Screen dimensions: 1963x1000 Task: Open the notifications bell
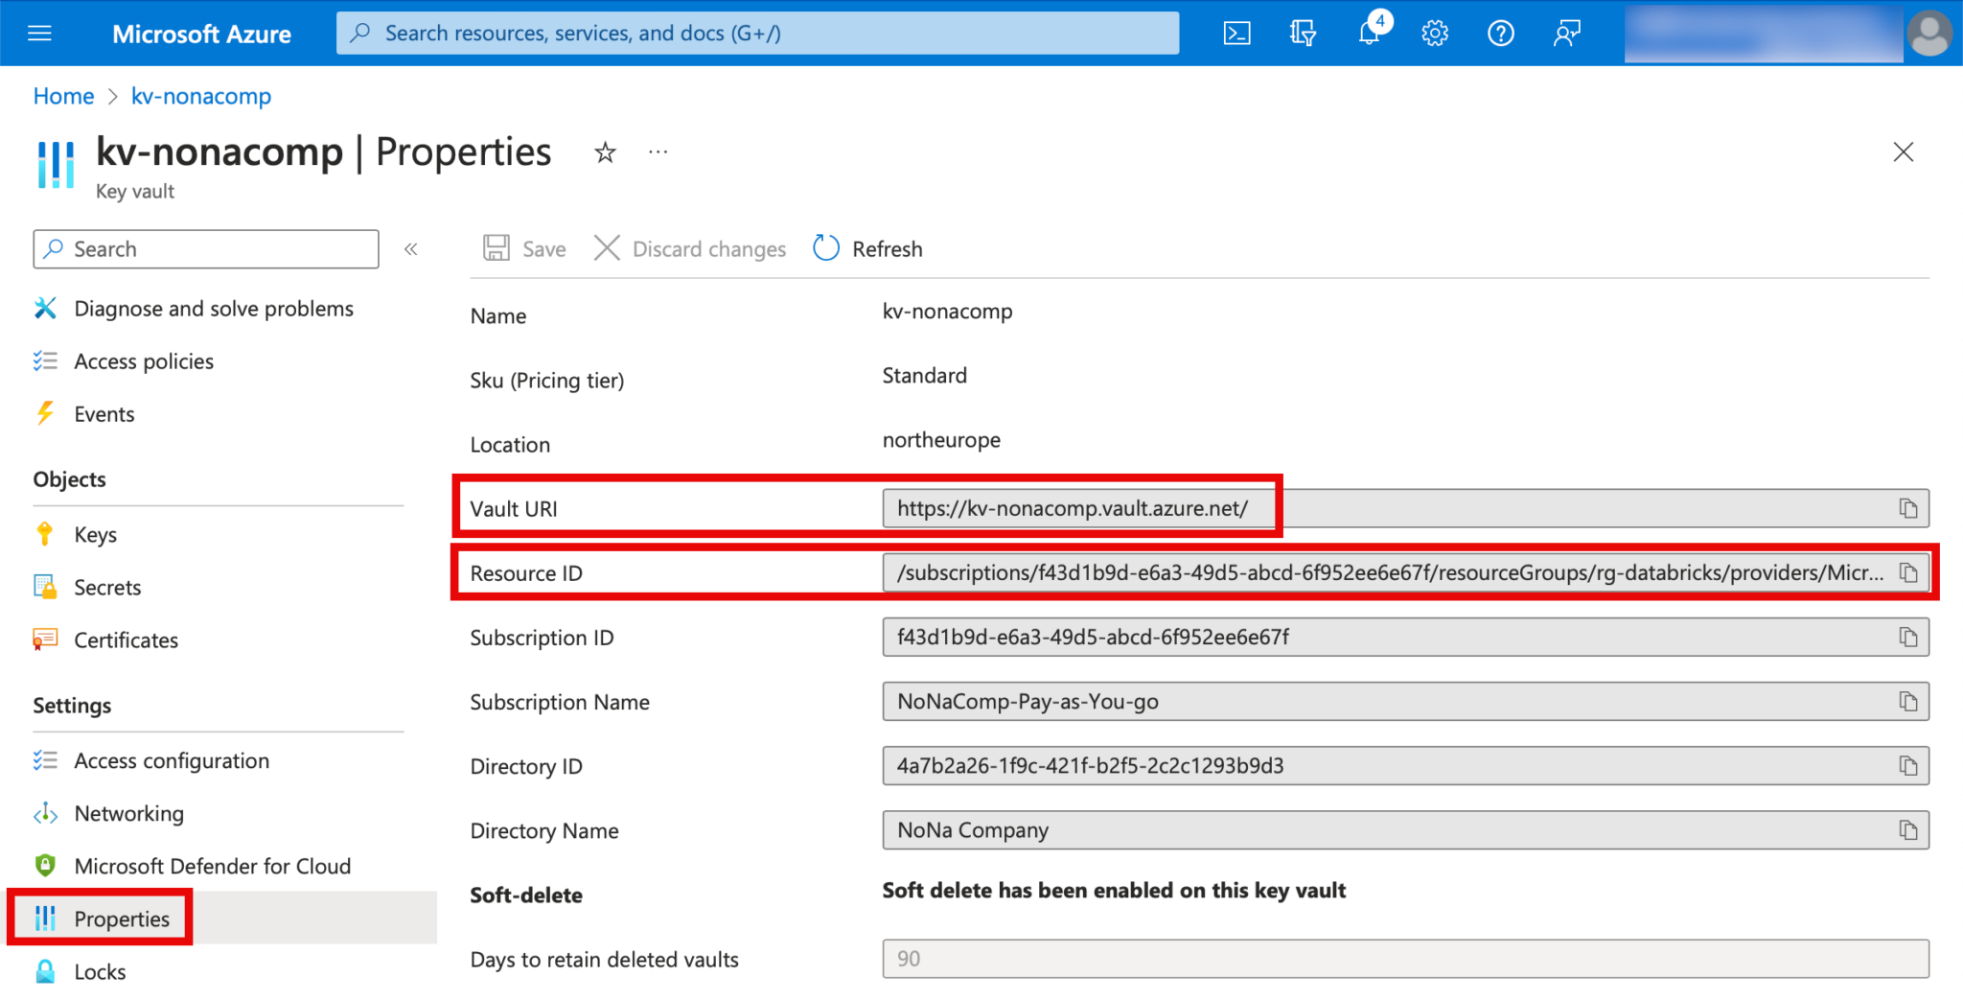pyautogui.click(x=1369, y=34)
